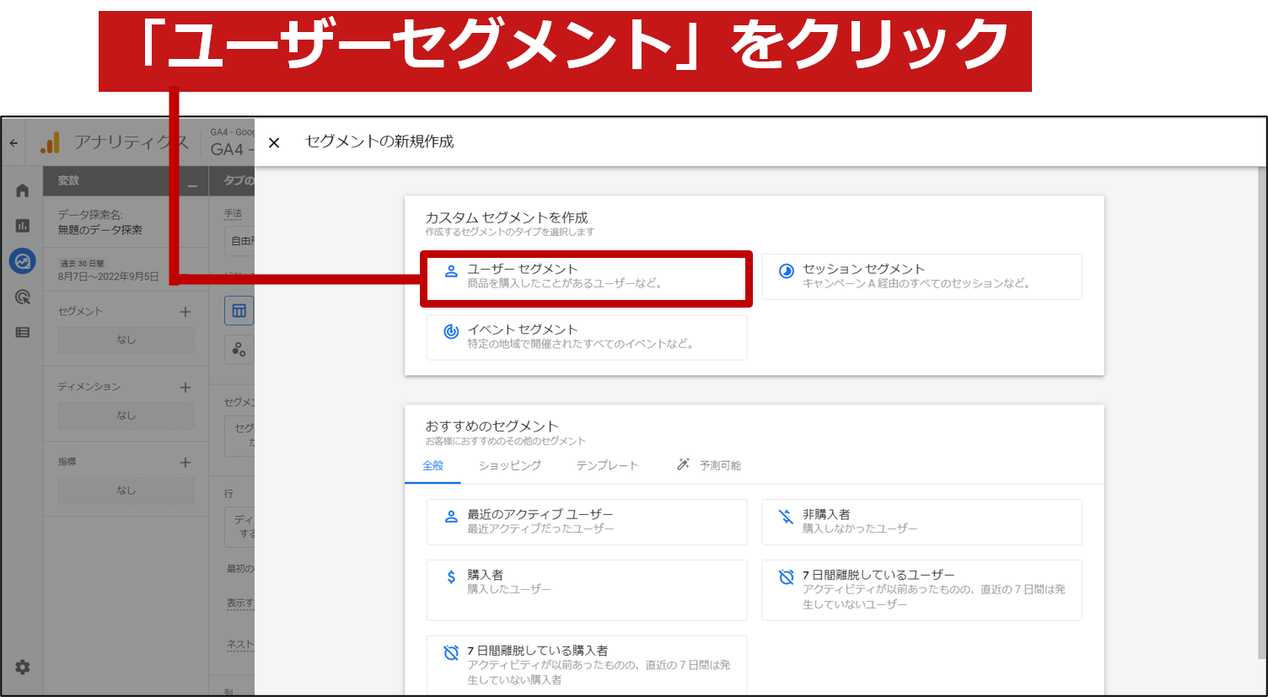Choose 購入者 suggested segment

586,590
